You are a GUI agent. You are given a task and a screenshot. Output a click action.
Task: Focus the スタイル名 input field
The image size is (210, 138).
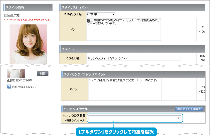(x=133, y=58)
